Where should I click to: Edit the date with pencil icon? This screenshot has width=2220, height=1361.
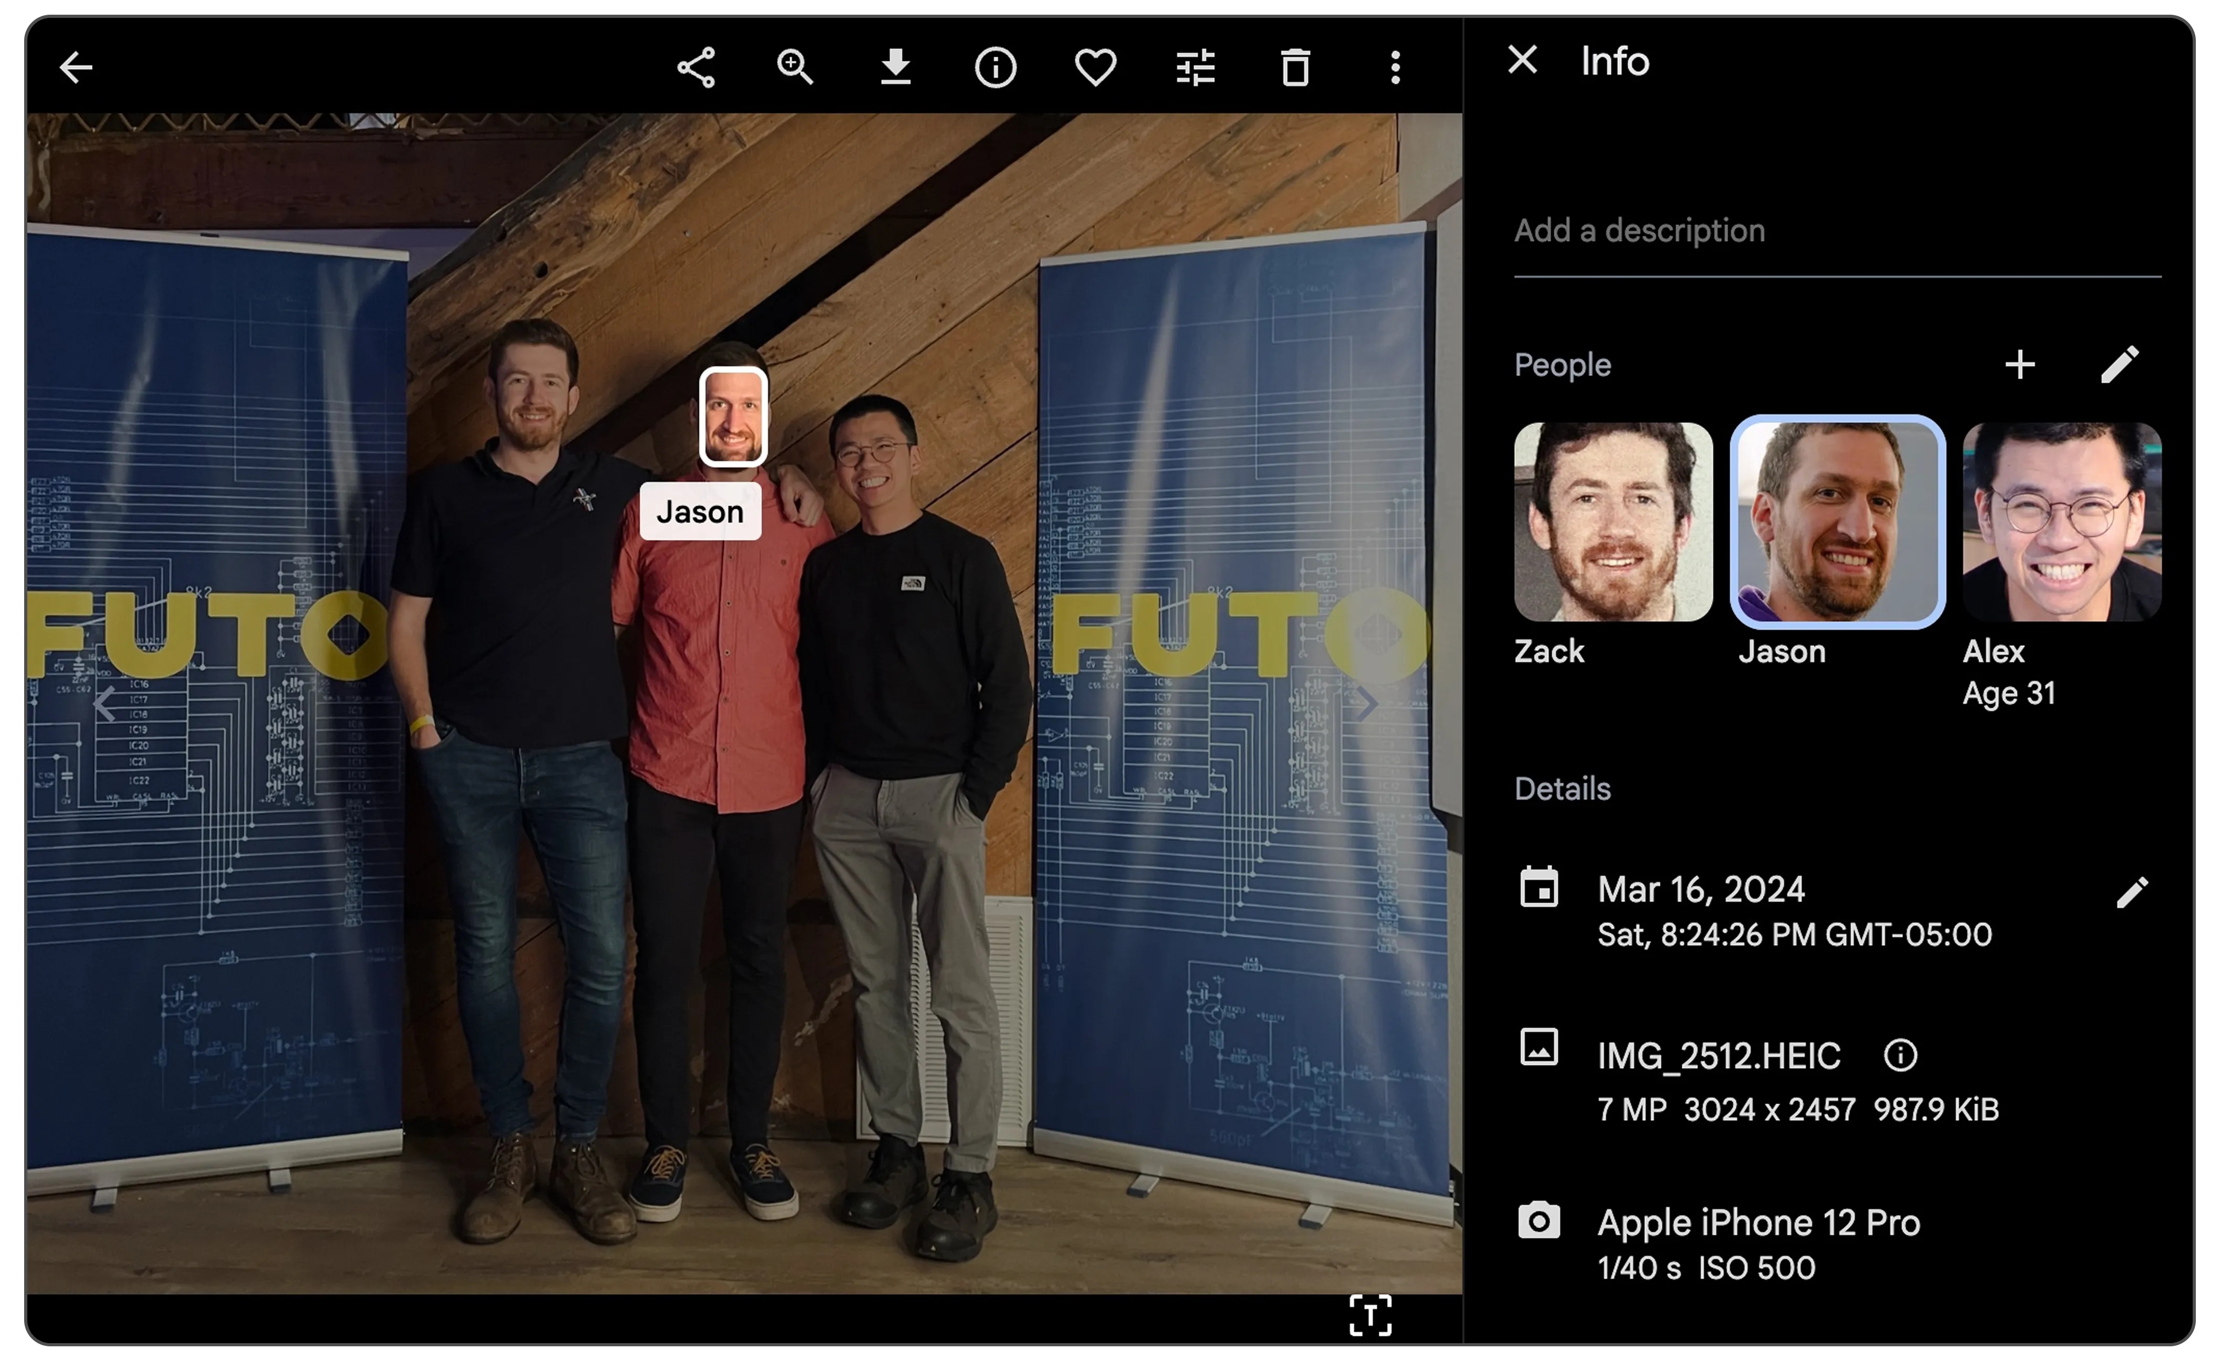(2133, 893)
